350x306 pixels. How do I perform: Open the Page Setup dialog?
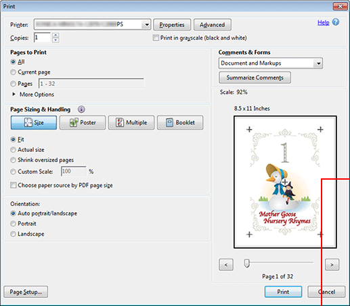point(26,292)
